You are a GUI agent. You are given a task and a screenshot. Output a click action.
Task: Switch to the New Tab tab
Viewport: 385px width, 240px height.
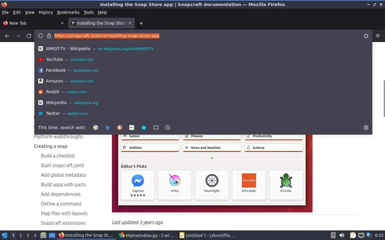coord(33,23)
